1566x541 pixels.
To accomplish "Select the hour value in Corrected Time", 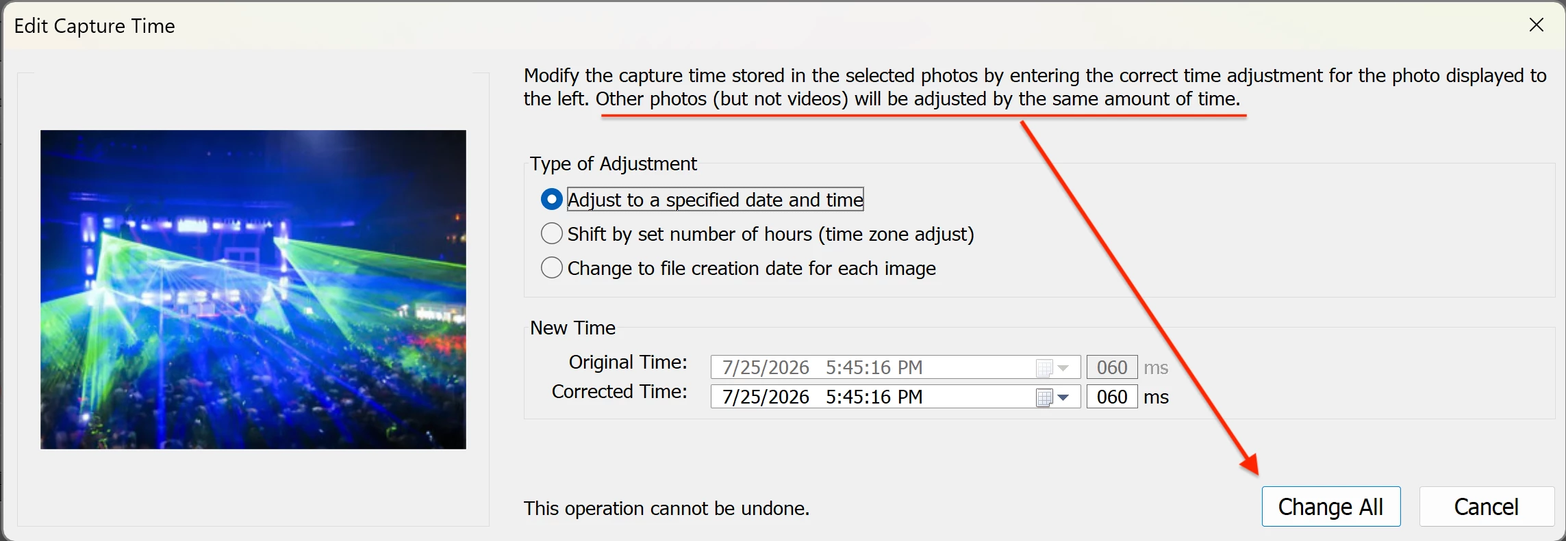I will point(831,397).
